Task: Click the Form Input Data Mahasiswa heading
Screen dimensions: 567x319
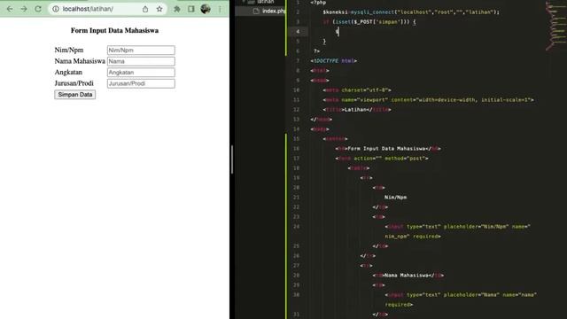Action: [x=114, y=30]
